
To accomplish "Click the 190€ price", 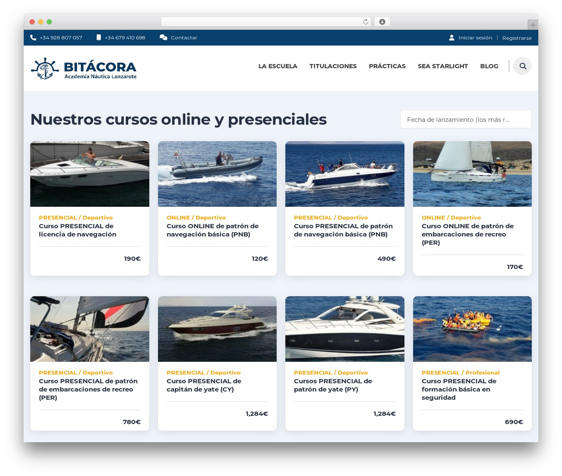I will (132, 259).
